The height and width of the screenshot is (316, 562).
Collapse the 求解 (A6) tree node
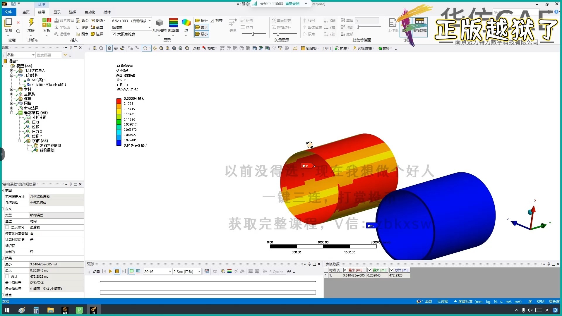click(20, 141)
